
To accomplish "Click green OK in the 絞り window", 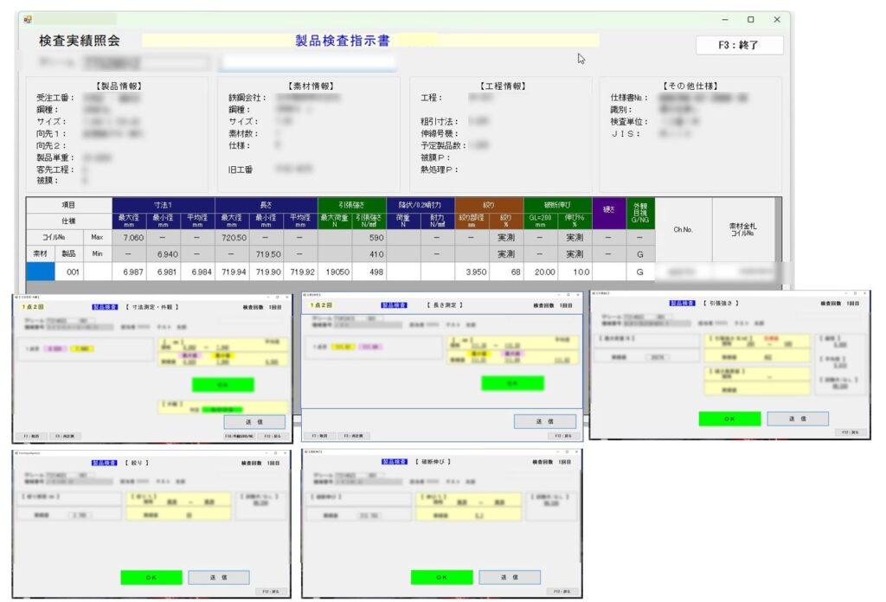I will coord(151,577).
